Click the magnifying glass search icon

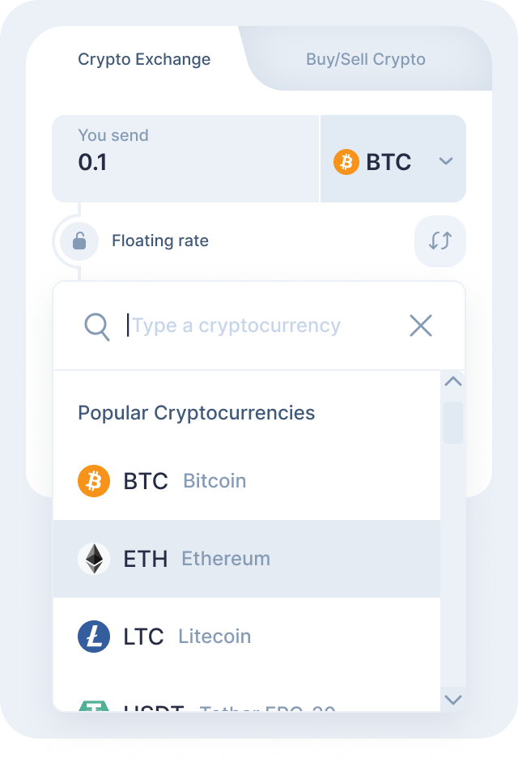97,326
